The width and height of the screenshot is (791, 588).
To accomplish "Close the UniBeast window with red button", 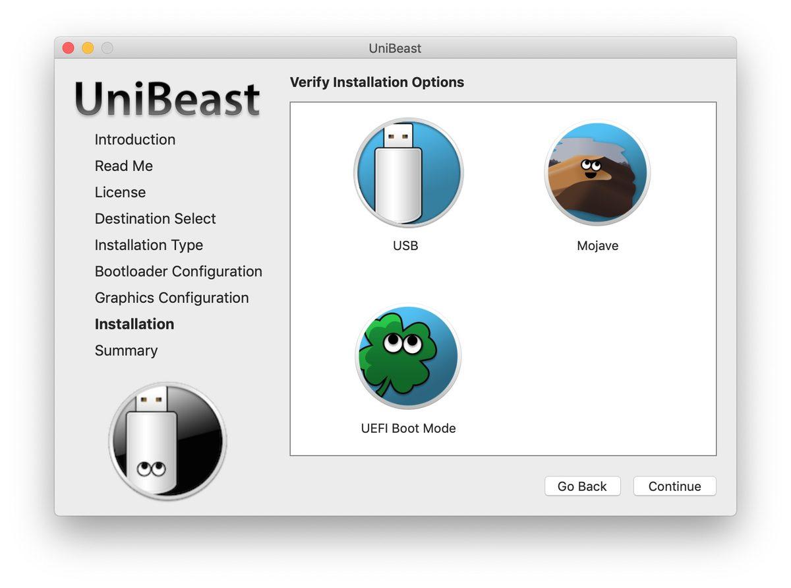I will (68, 48).
